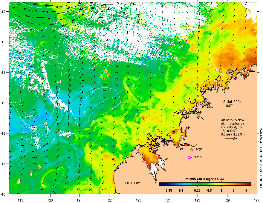Click the '04Z' time label
The image size is (263, 203).
pyautogui.click(x=229, y=106)
